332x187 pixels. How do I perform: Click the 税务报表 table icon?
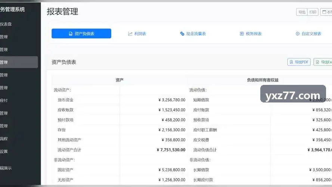242,34
